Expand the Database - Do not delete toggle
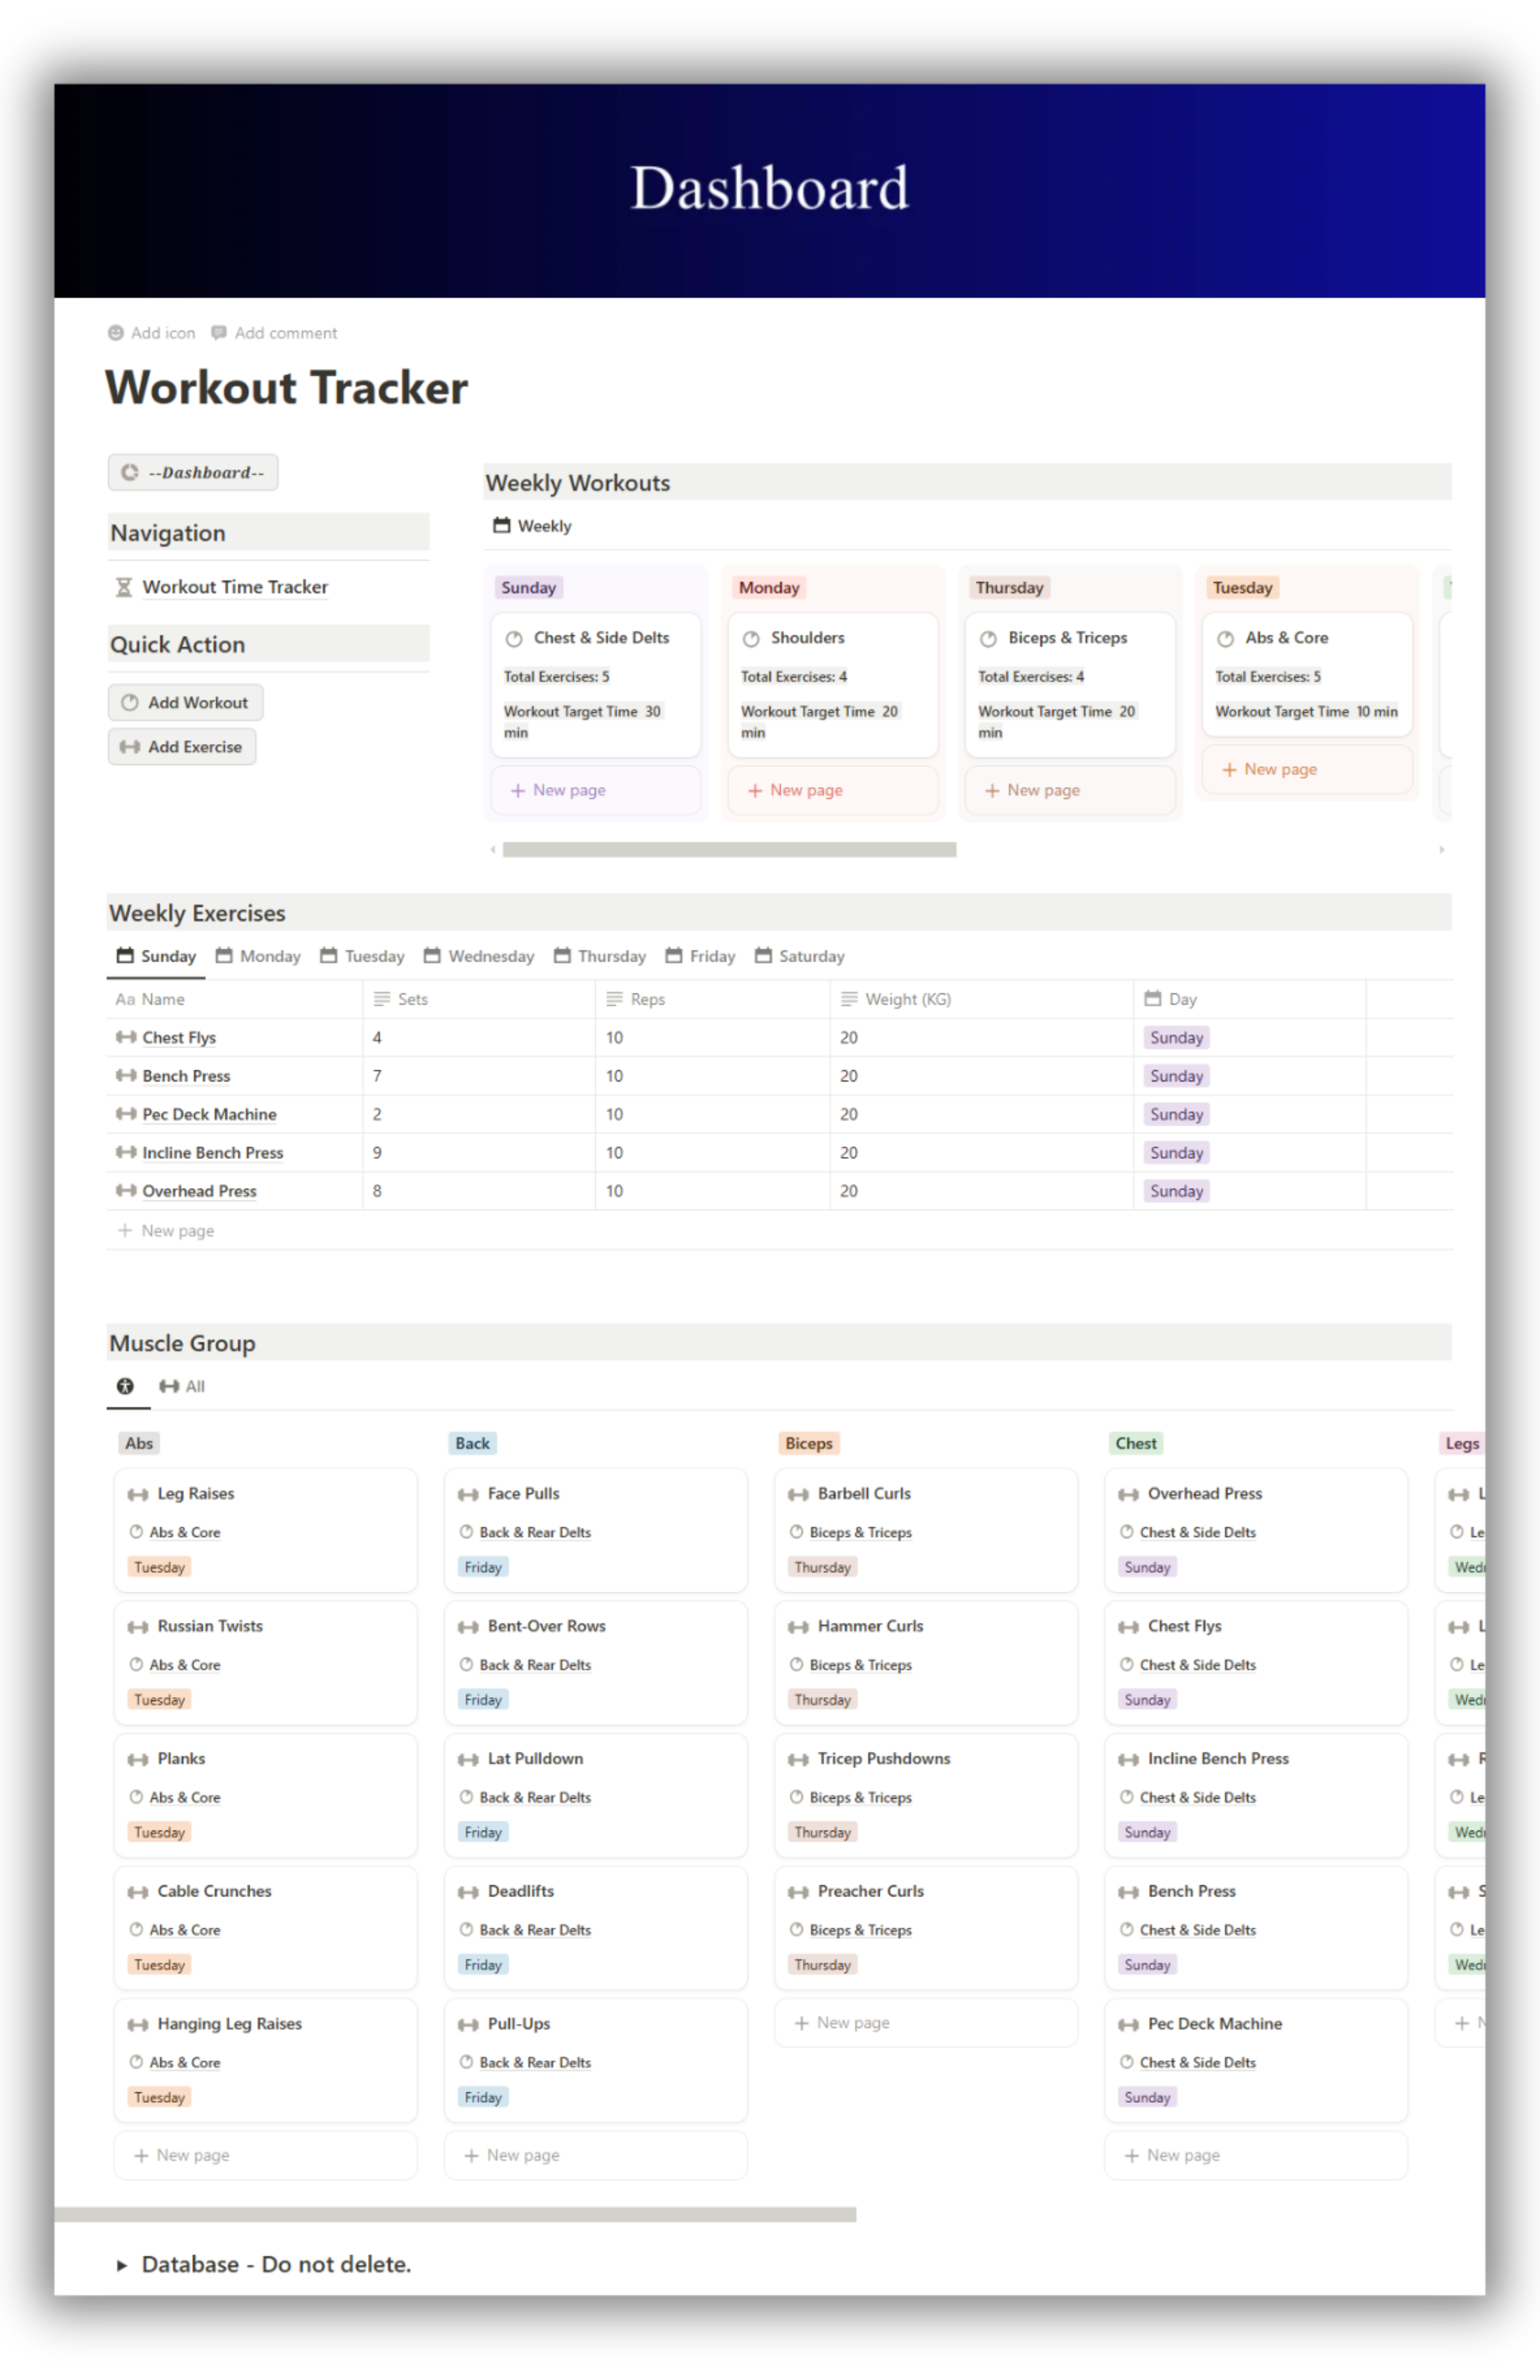 point(122,2265)
